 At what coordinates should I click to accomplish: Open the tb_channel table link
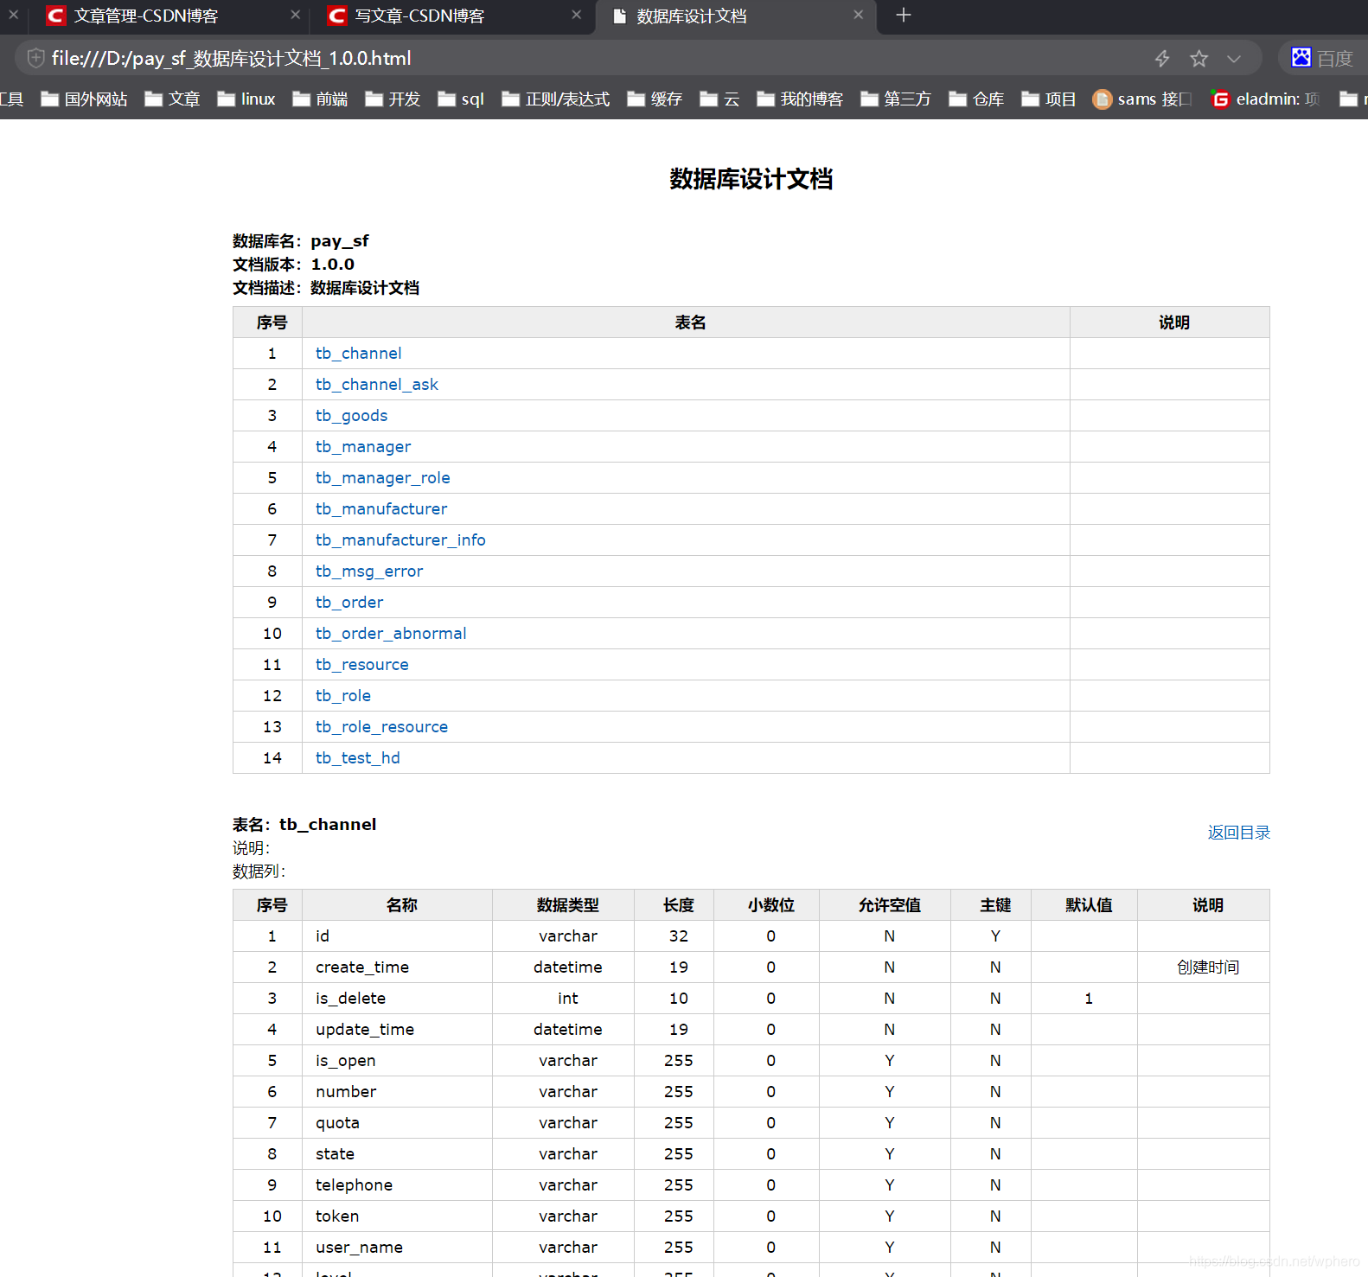(358, 353)
